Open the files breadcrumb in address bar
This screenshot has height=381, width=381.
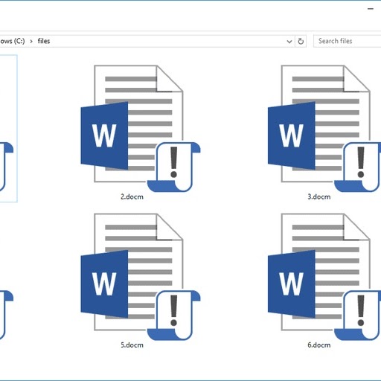click(44, 41)
